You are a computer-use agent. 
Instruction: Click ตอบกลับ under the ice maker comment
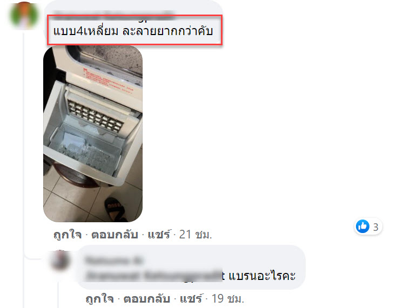(115, 235)
